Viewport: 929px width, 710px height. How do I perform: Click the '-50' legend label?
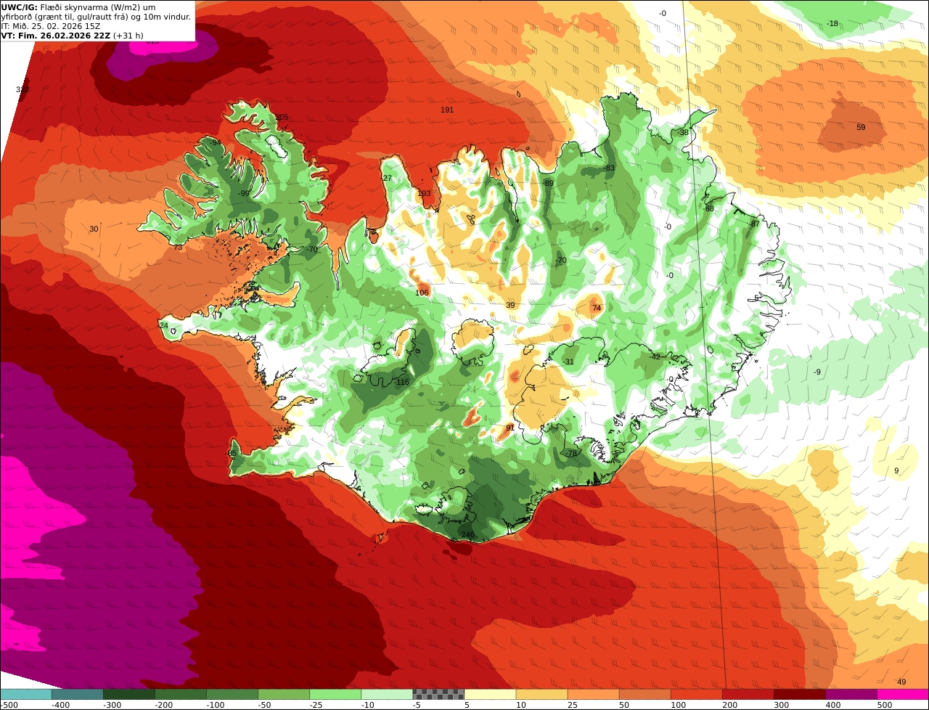266,704
